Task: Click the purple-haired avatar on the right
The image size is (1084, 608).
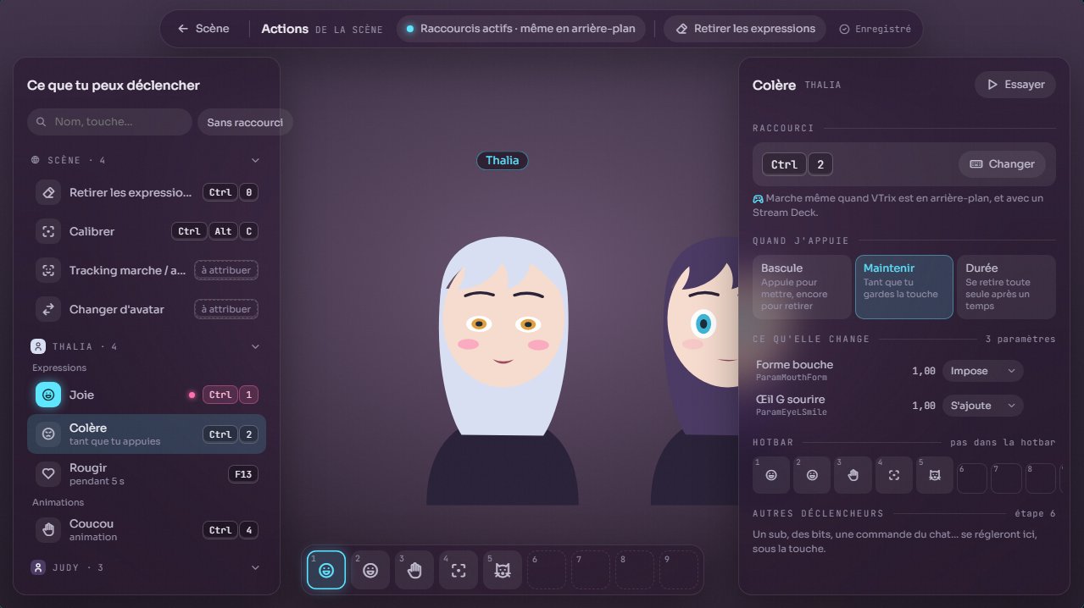Action: [694, 371]
